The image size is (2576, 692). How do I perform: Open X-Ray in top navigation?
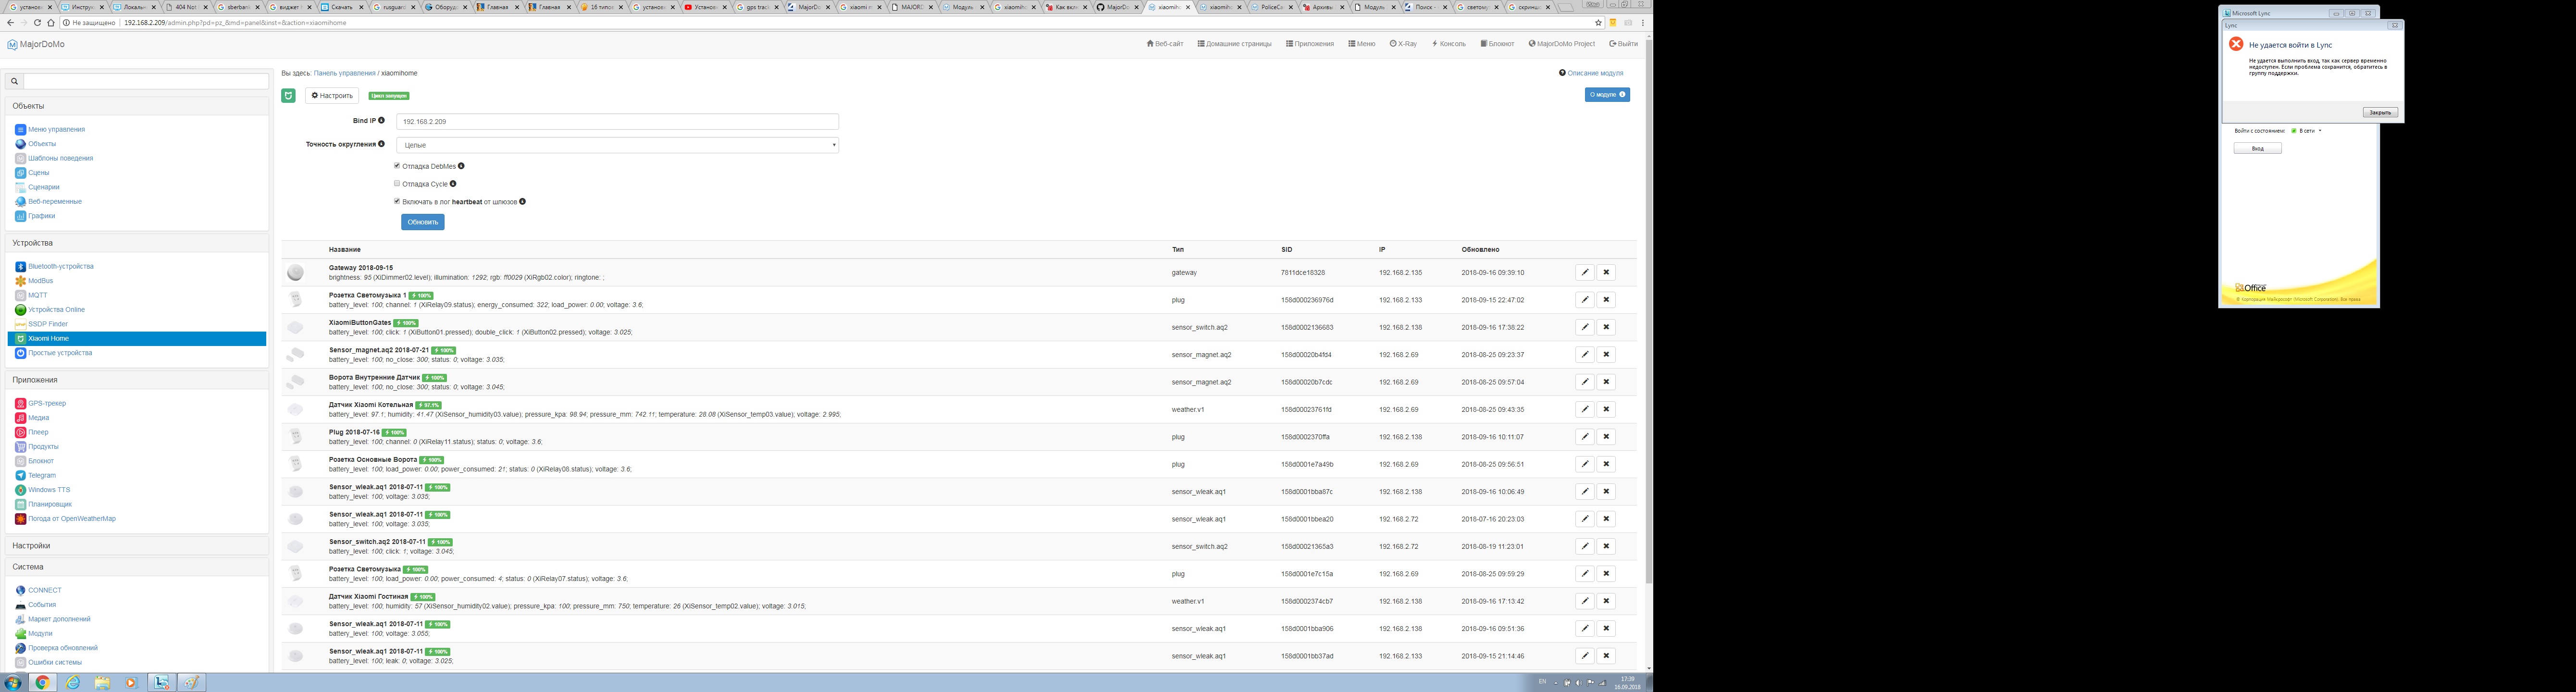click(x=1403, y=44)
